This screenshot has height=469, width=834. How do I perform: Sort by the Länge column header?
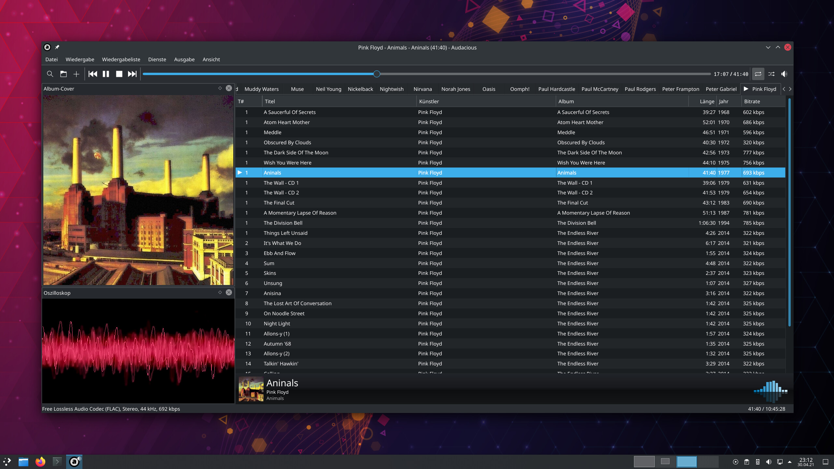point(702,101)
